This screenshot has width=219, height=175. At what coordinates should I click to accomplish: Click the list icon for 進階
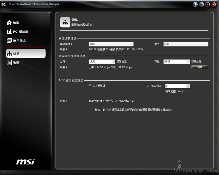(x=9, y=63)
